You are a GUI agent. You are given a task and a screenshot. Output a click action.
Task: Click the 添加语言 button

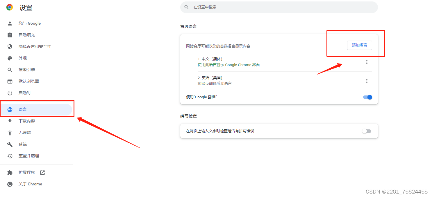click(x=359, y=45)
